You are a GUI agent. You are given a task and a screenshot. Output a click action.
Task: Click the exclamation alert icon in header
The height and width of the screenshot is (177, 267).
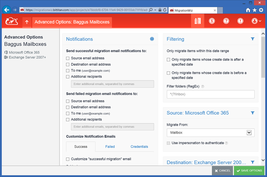240,21
